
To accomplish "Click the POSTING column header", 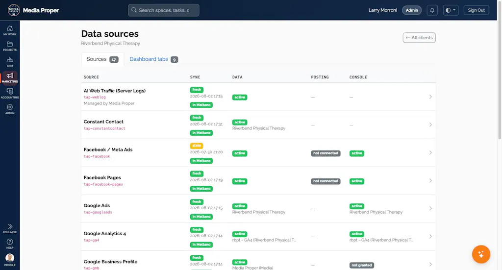I will [320, 77].
